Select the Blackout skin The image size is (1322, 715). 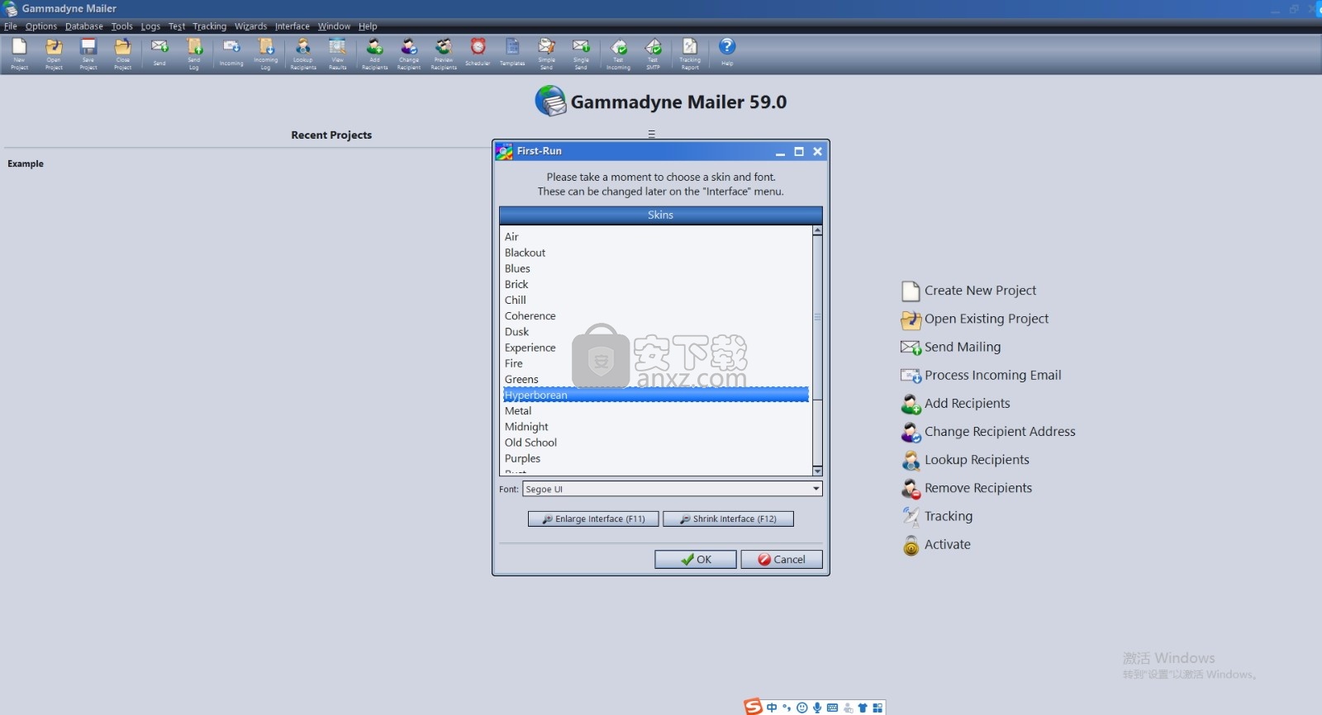click(x=657, y=253)
